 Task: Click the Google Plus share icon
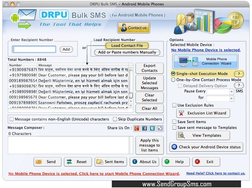click(x=137, y=128)
